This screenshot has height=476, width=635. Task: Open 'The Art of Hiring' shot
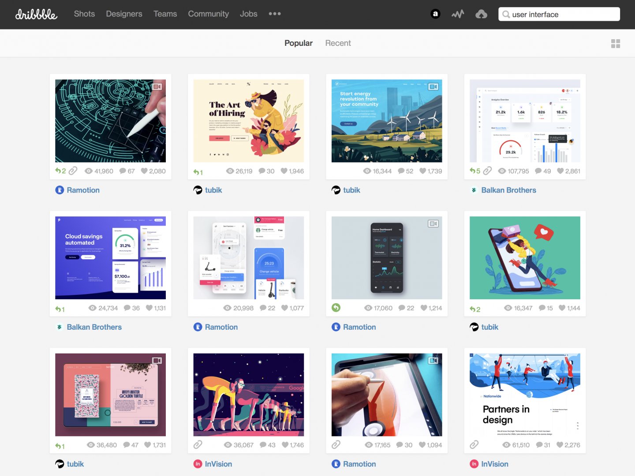pos(248,121)
